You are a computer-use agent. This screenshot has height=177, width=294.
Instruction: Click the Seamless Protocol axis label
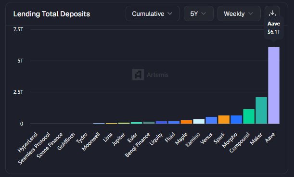pos(34,148)
